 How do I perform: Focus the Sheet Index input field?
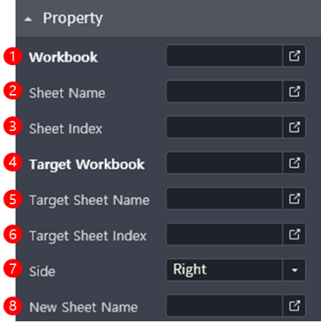(224, 127)
